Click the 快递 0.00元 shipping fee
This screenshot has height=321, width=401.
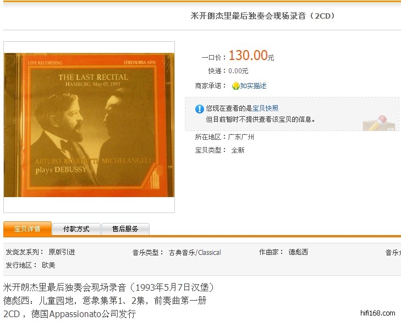coord(228,71)
